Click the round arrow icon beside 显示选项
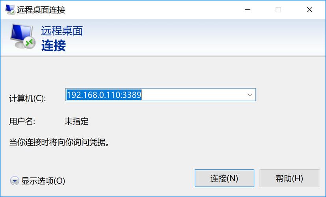This screenshot has height=197, width=326. click(15, 181)
